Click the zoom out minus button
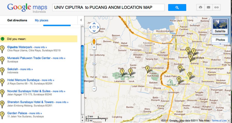 click(x=94, y=89)
